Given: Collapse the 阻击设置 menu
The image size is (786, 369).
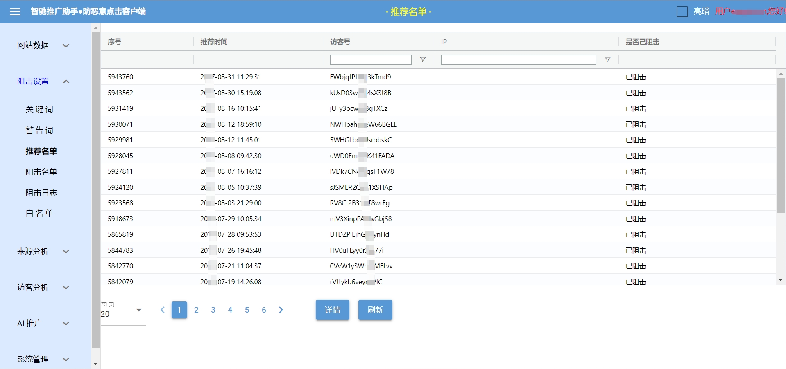Looking at the screenshot, I should 43,81.
